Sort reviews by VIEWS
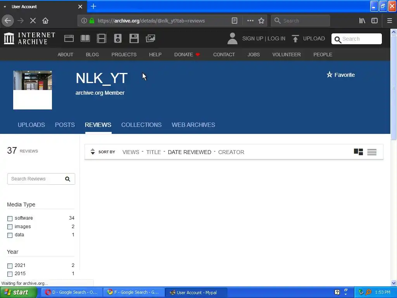397x298 pixels. tap(131, 152)
